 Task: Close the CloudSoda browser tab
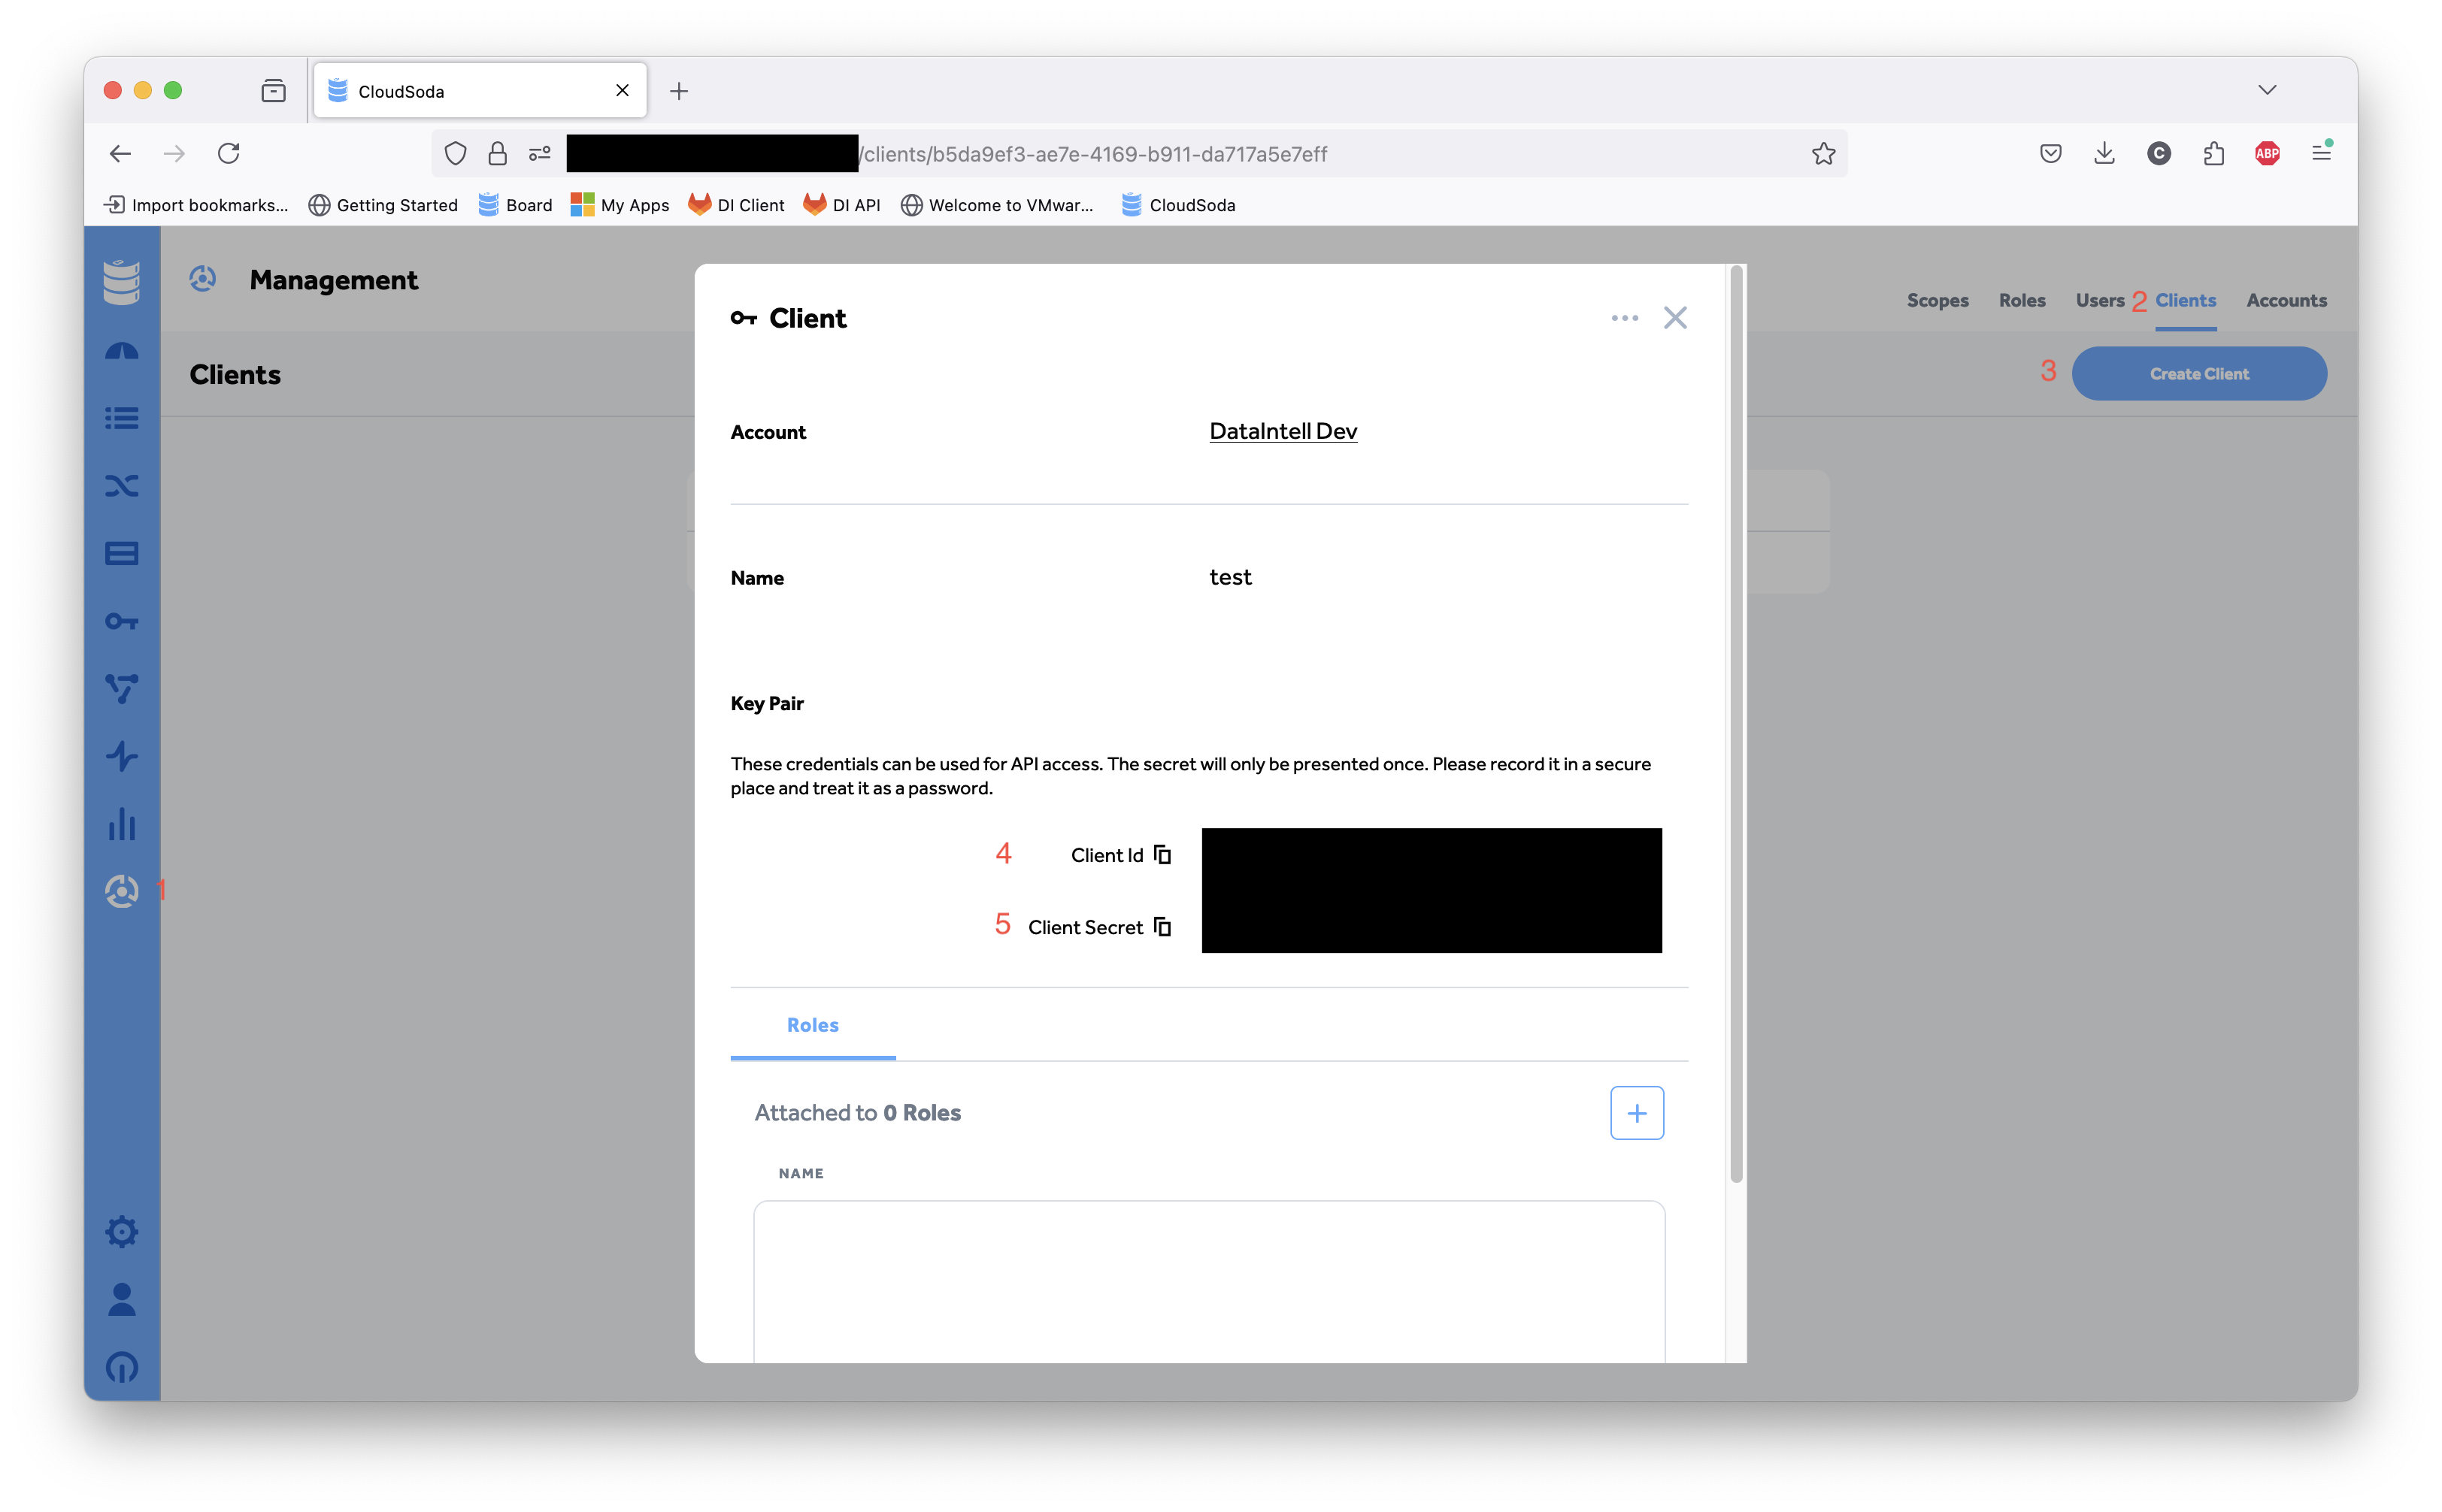point(623,91)
